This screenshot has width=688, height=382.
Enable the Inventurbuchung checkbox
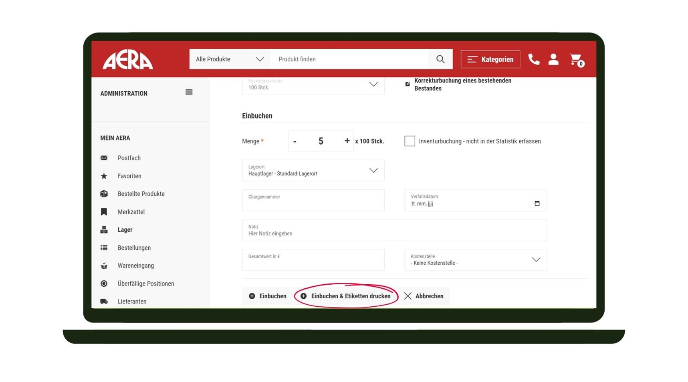[410, 141]
